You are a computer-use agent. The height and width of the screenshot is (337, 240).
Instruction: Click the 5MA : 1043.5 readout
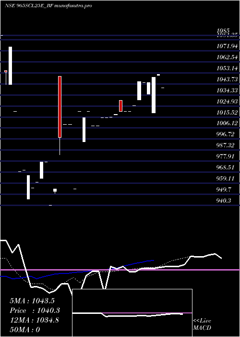pyautogui.click(x=32, y=301)
